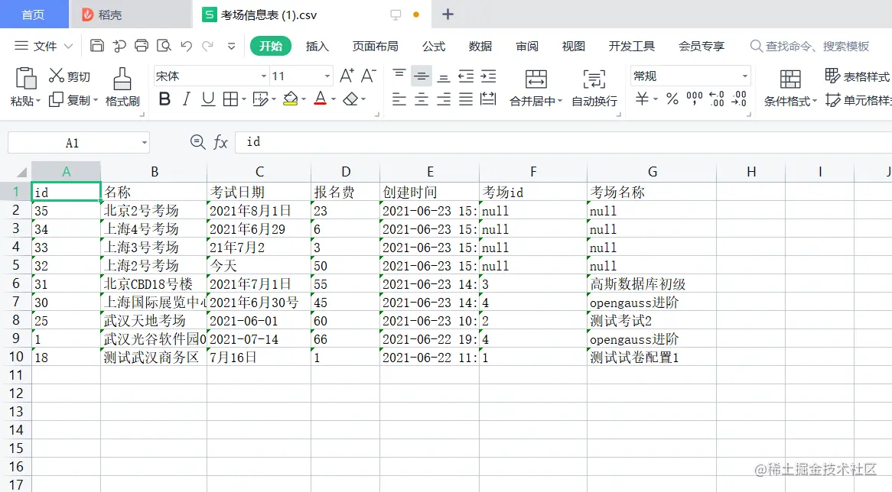
Task: Open the number format dropdown
Action: (744, 76)
